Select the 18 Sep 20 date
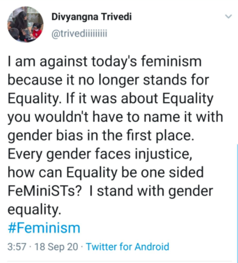 coord(56,247)
